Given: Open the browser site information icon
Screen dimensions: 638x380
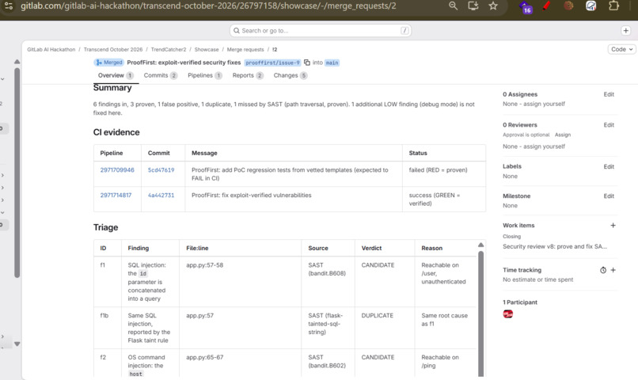Looking at the screenshot, I should pyautogui.click(x=9, y=6).
